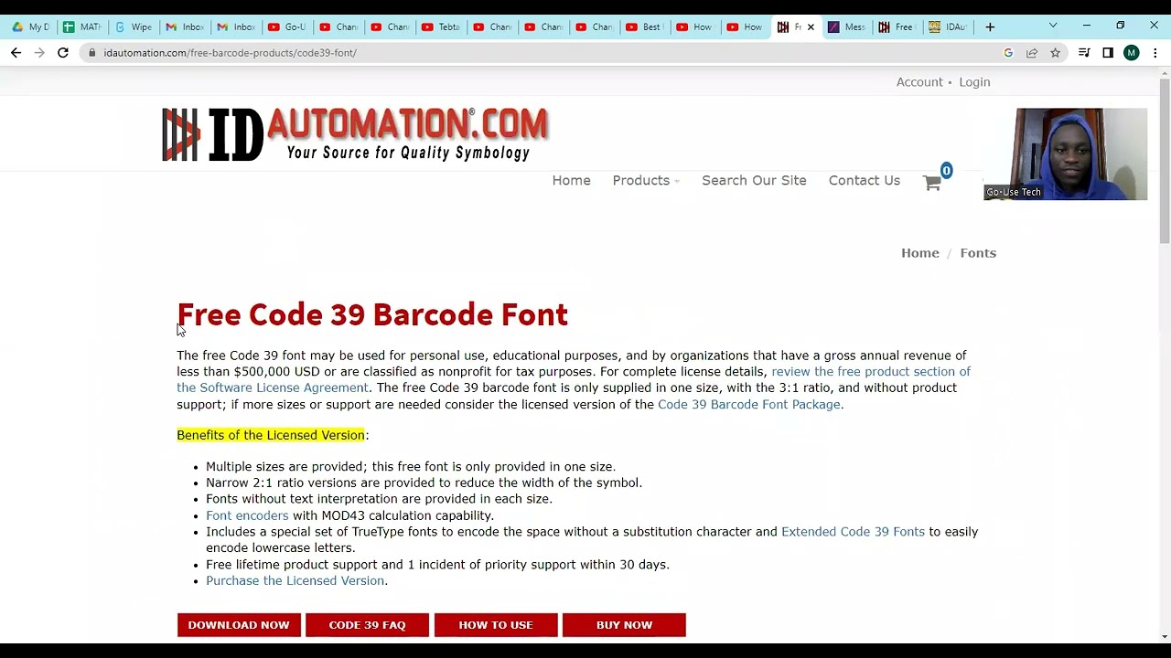Open the Account link
This screenshot has width=1171, height=658.
pos(919,82)
